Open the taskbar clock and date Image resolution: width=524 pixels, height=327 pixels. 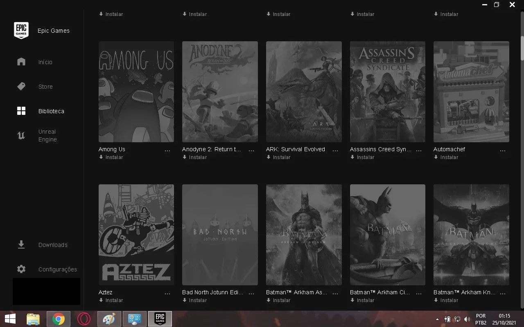(x=504, y=319)
